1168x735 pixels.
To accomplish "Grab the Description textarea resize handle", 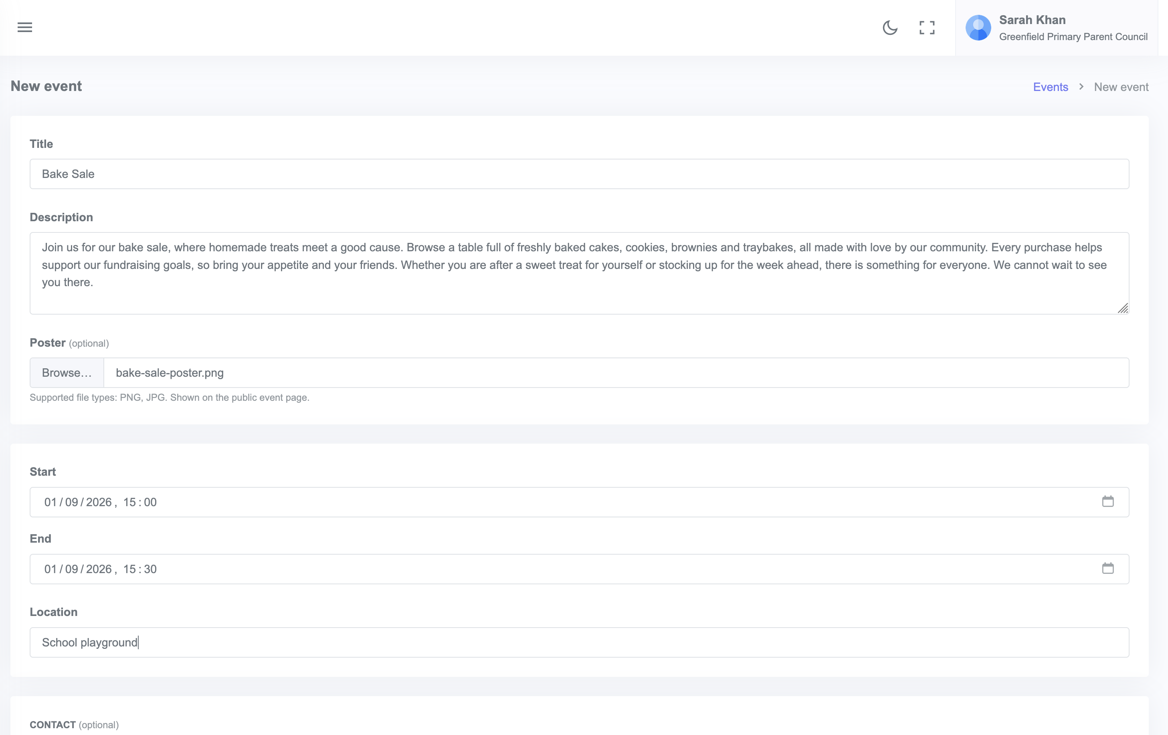I will 1123,308.
